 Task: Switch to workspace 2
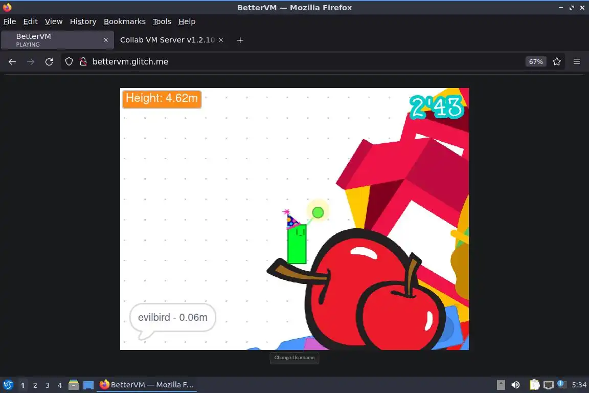(x=35, y=385)
